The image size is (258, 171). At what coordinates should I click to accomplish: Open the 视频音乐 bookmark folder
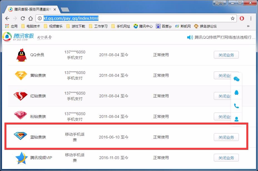pyautogui.click(x=53, y=26)
